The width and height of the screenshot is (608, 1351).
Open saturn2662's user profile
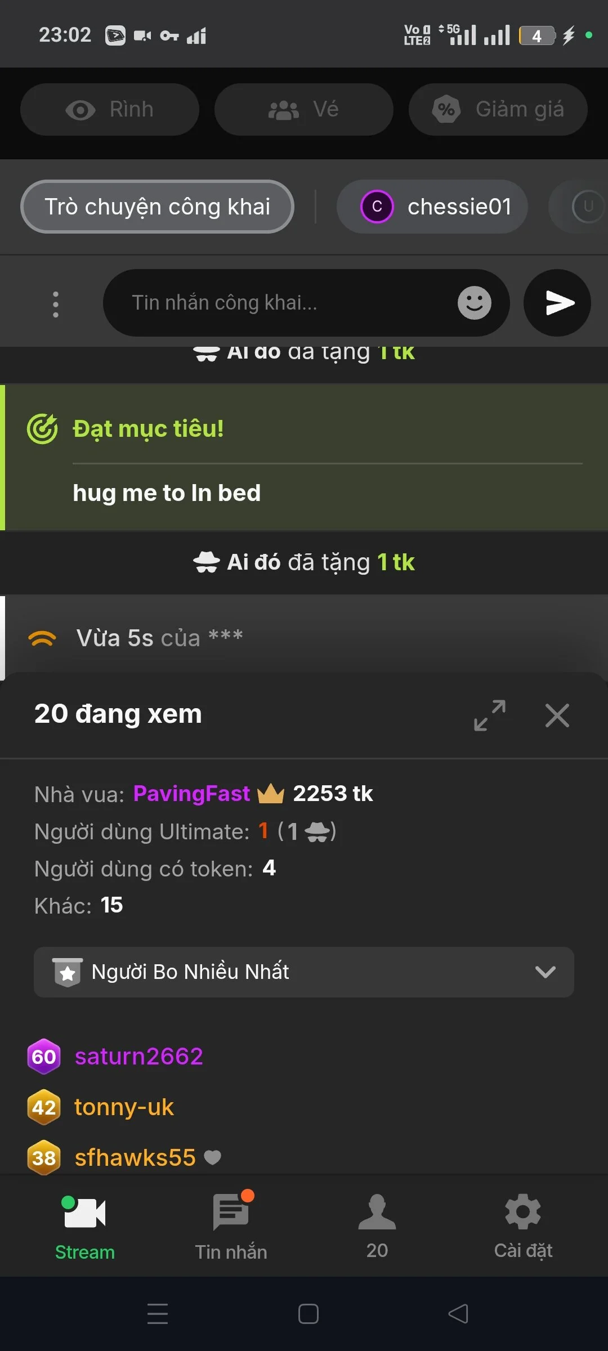click(x=138, y=1057)
